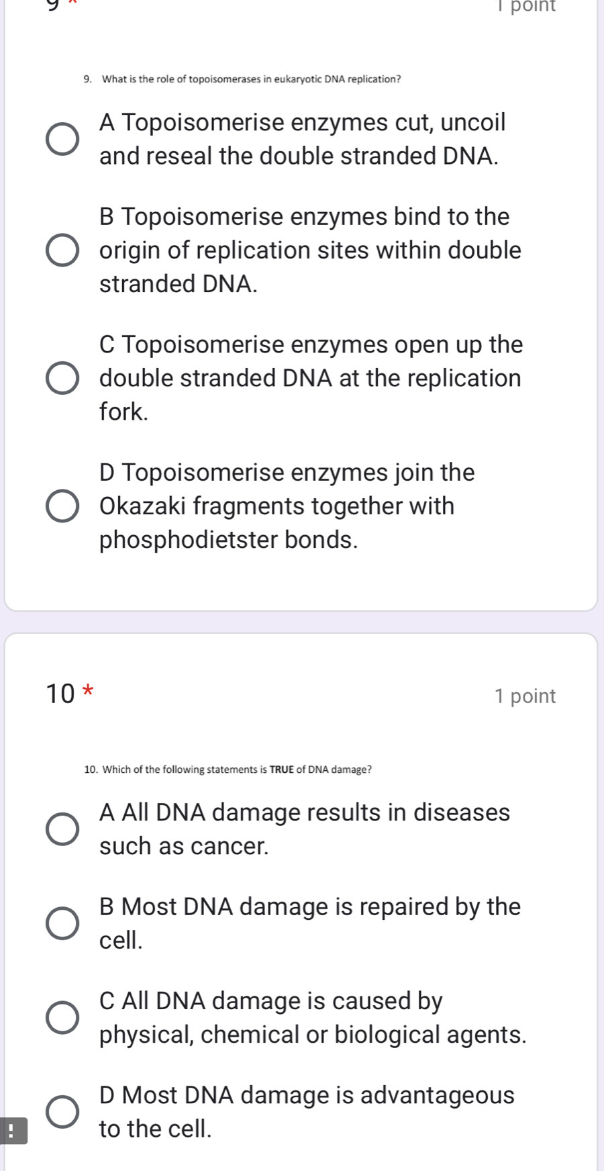Pick radio button for 'join the Okazaki fragments' answer
Viewport: 604px width, 1171px height.
click(x=62, y=506)
